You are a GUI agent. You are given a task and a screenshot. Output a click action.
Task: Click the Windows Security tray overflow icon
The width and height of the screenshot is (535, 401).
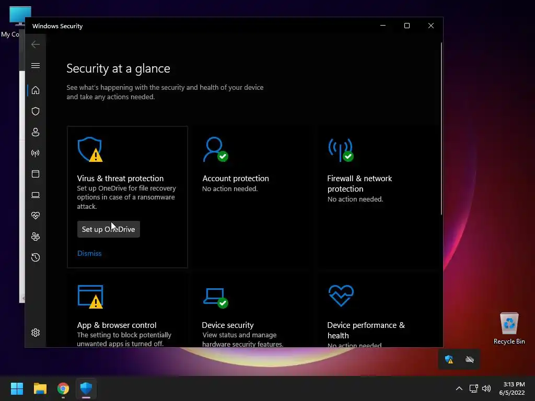click(449, 359)
